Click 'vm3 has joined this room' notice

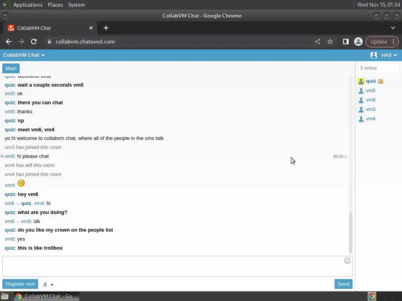tap(33, 147)
